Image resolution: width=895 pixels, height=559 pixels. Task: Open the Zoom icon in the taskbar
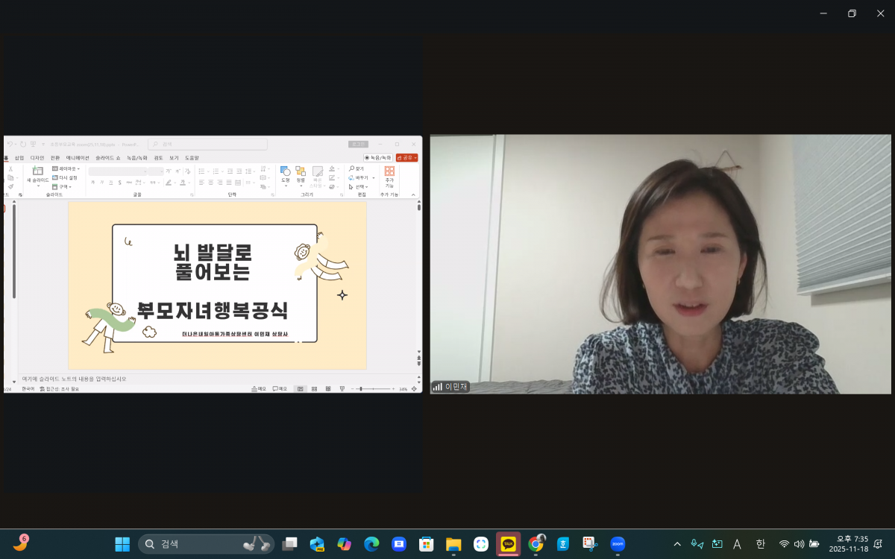pyautogui.click(x=618, y=544)
